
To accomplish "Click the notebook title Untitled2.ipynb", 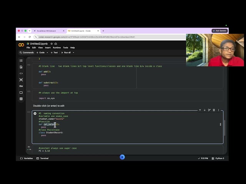I will (x=39, y=44).
